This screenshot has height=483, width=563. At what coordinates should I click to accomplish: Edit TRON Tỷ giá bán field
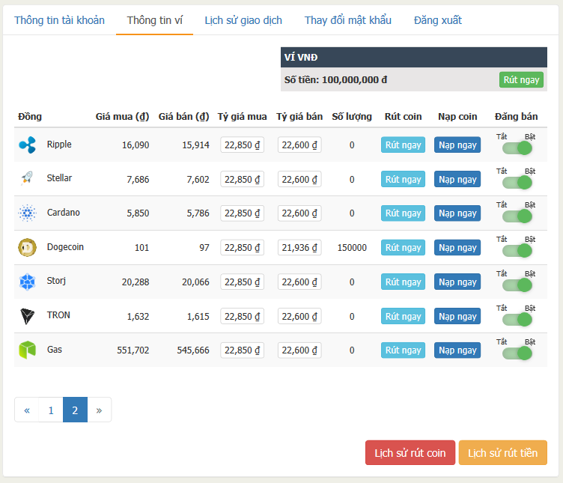pyautogui.click(x=299, y=316)
